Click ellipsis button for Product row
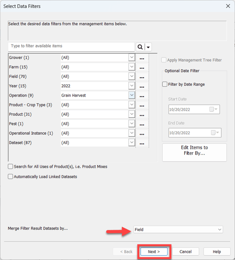235x260 pixels. (142, 114)
